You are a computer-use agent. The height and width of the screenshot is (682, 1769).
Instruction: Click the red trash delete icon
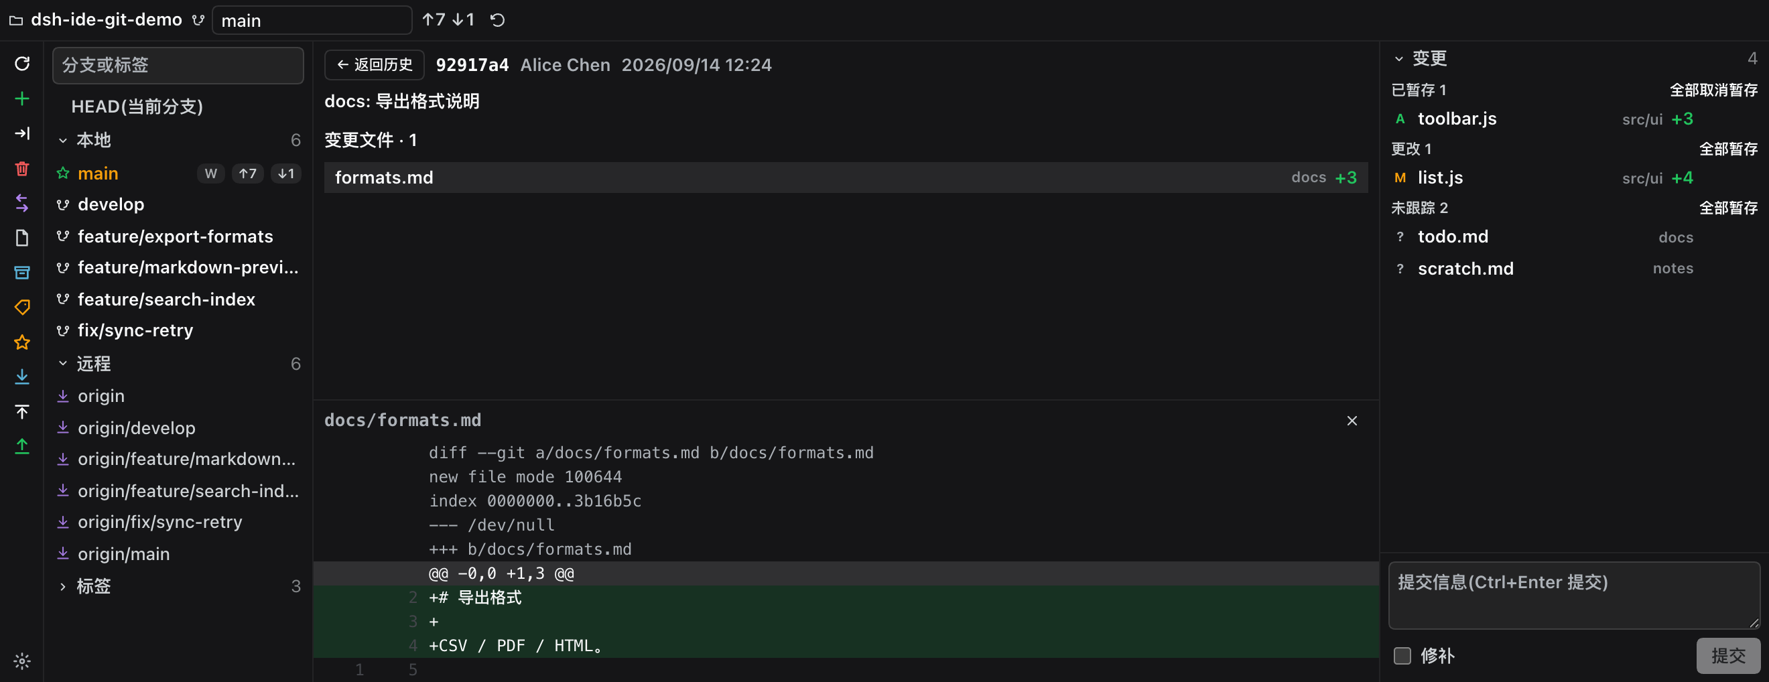coord(22,168)
